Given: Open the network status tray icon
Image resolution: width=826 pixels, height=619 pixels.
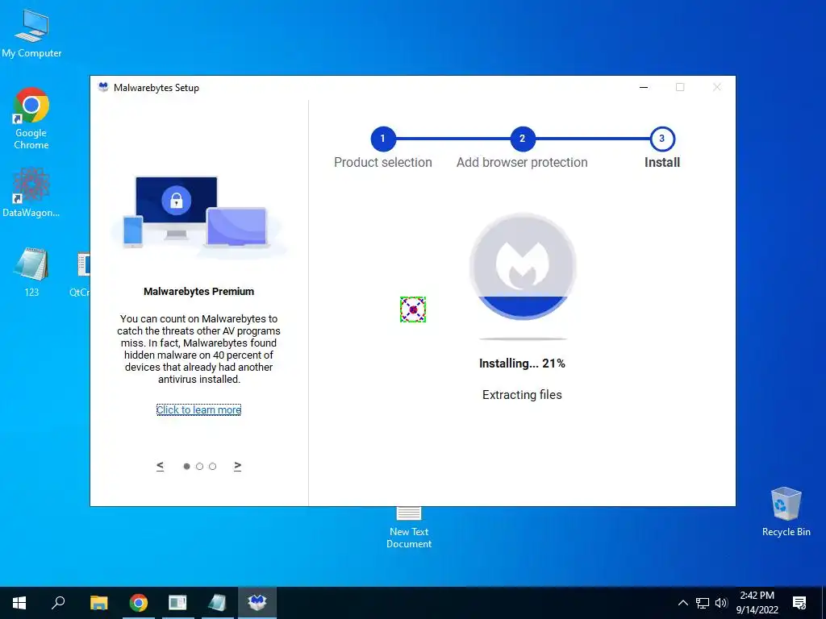Looking at the screenshot, I should pyautogui.click(x=703, y=603).
